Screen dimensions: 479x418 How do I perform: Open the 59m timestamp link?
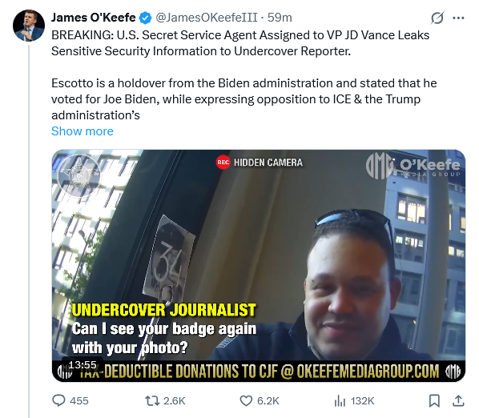pyautogui.click(x=280, y=18)
